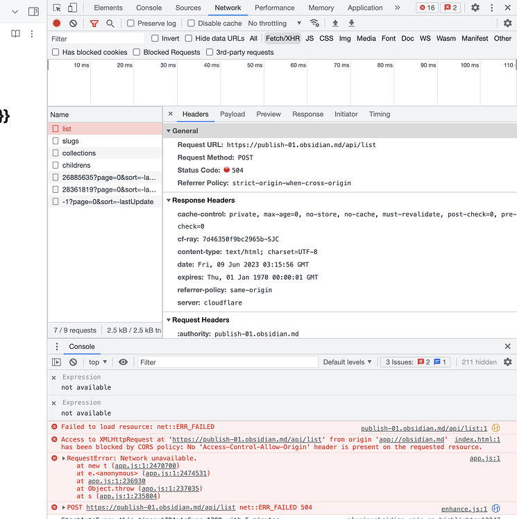Screen dimensions: 517x519
Task: Toggle live expression eye icon in console
Action: (x=123, y=362)
